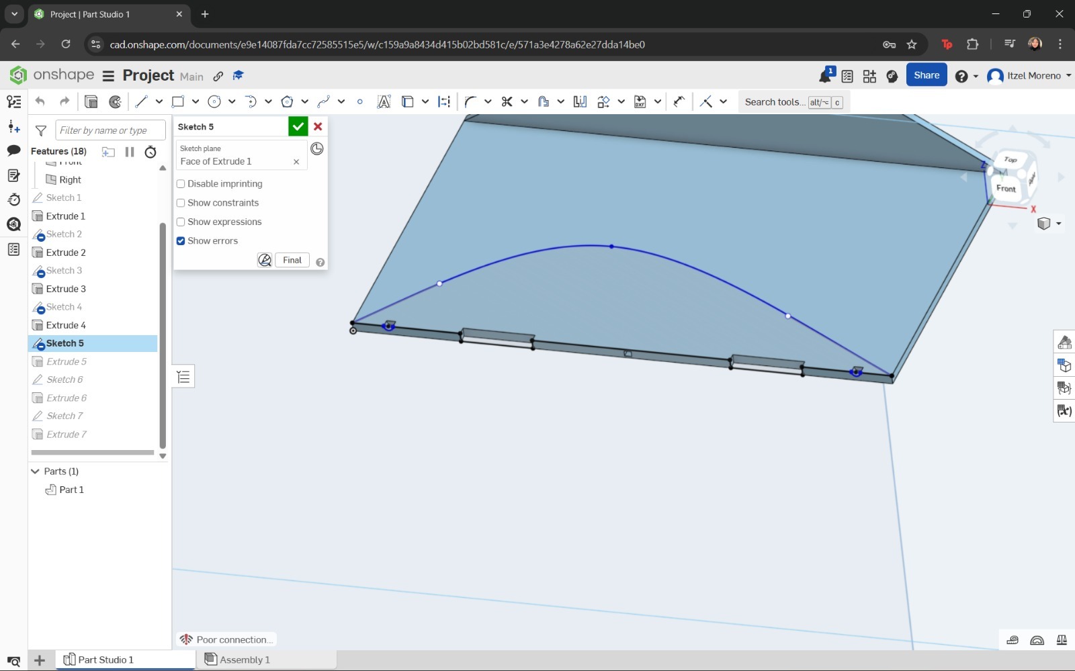
Task: Select the Corner rectangle tool
Action: [x=177, y=101]
